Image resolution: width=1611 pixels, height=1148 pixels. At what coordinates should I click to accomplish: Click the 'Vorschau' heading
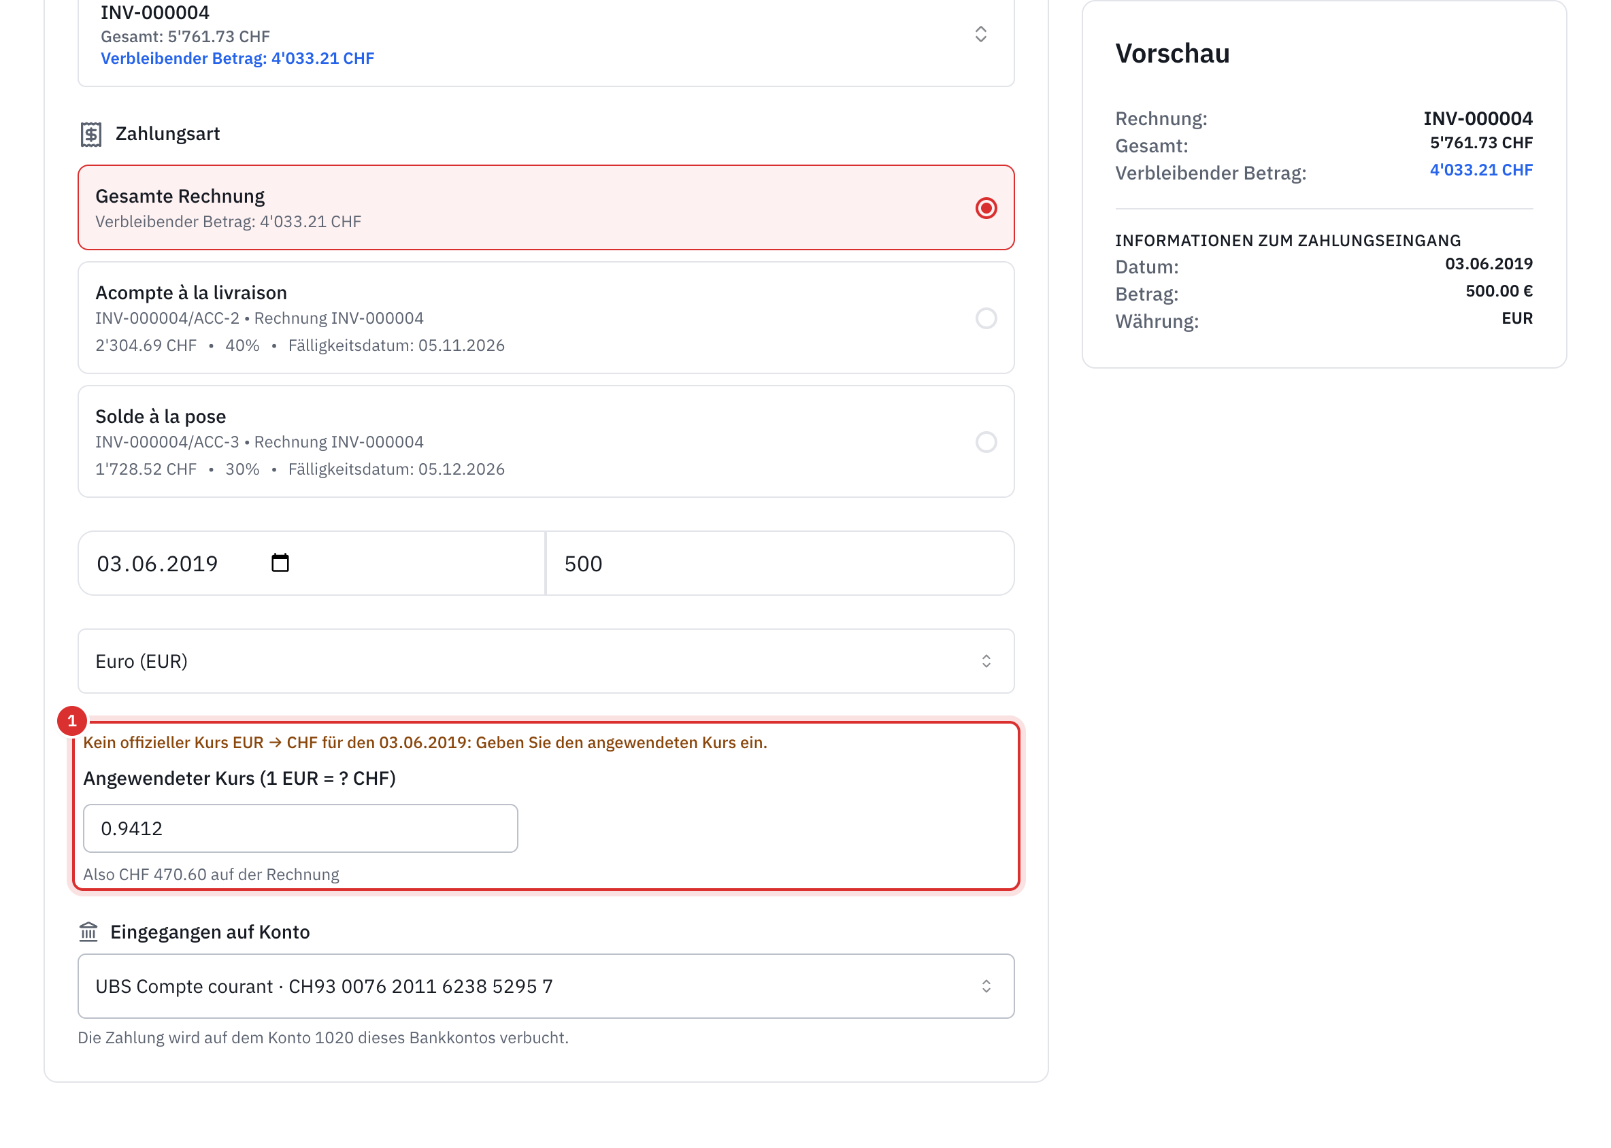[x=1173, y=54]
